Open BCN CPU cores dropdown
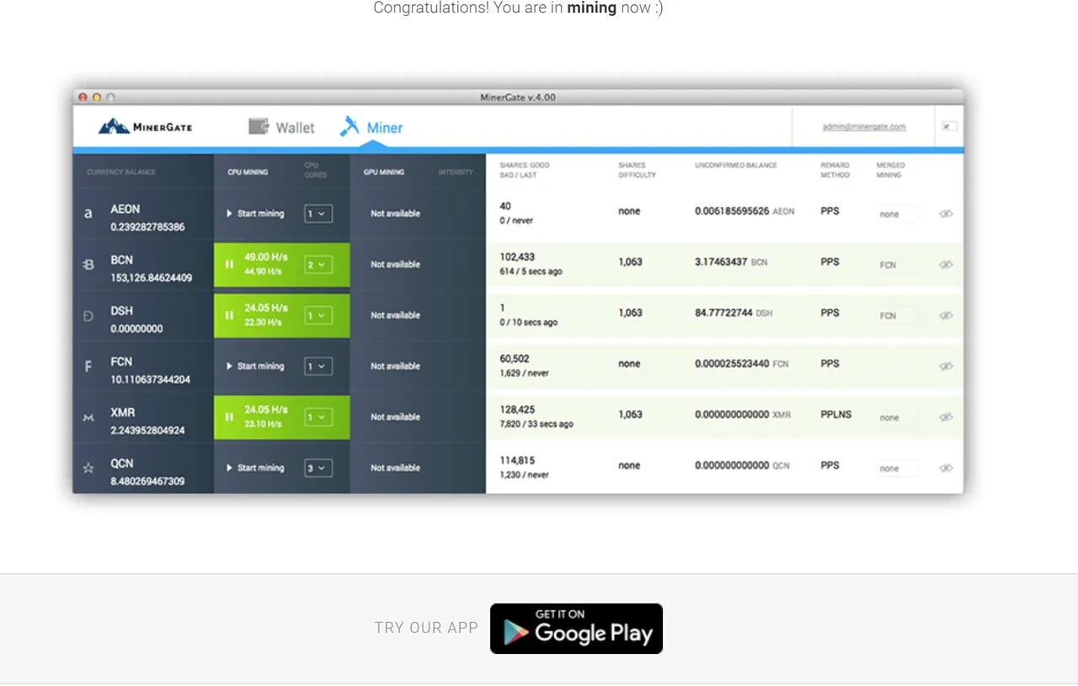This screenshot has width=1078, height=686. click(318, 264)
